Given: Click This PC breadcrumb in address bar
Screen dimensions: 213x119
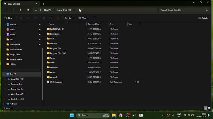Looking at the screenshot, I should pyautogui.click(x=47, y=10).
